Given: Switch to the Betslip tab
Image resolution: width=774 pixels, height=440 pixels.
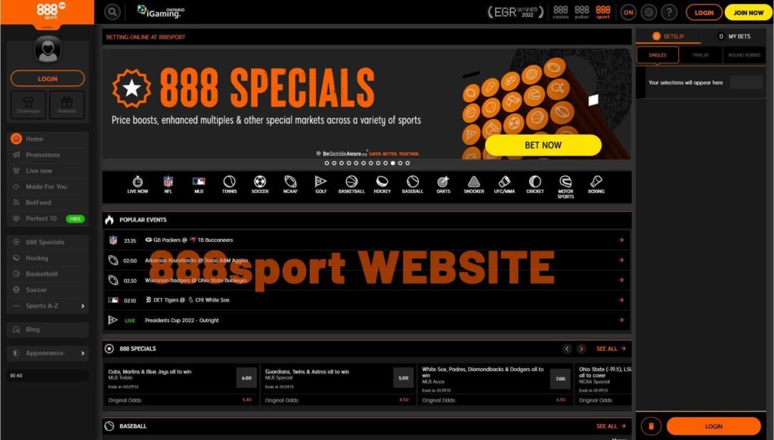Looking at the screenshot, I should [668, 36].
